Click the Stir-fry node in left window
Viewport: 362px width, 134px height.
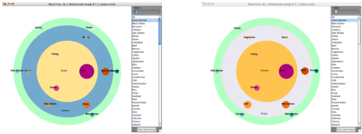[87, 37]
